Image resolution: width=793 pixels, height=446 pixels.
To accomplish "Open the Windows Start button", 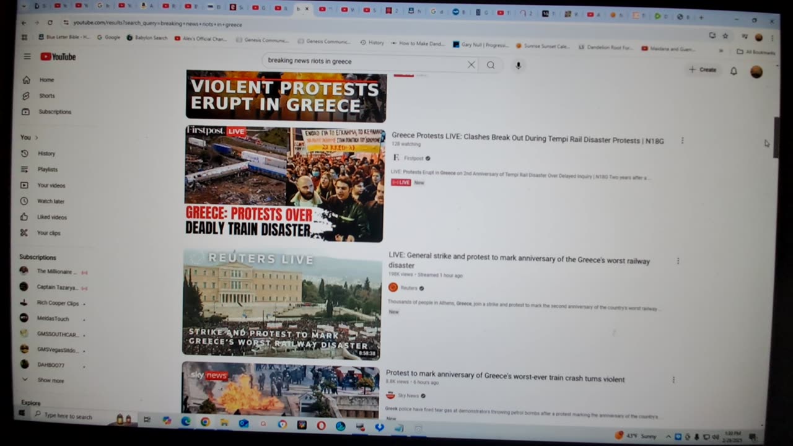I will tap(22, 413).
